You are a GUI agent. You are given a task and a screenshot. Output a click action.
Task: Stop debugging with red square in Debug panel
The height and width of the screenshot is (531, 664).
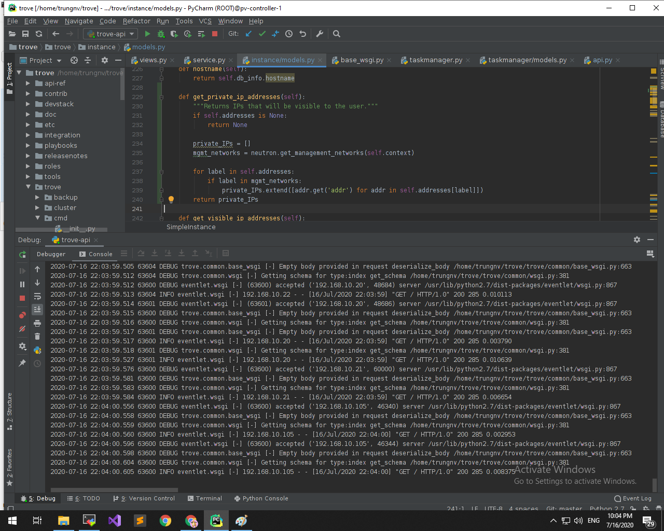[x=22, y=298]
